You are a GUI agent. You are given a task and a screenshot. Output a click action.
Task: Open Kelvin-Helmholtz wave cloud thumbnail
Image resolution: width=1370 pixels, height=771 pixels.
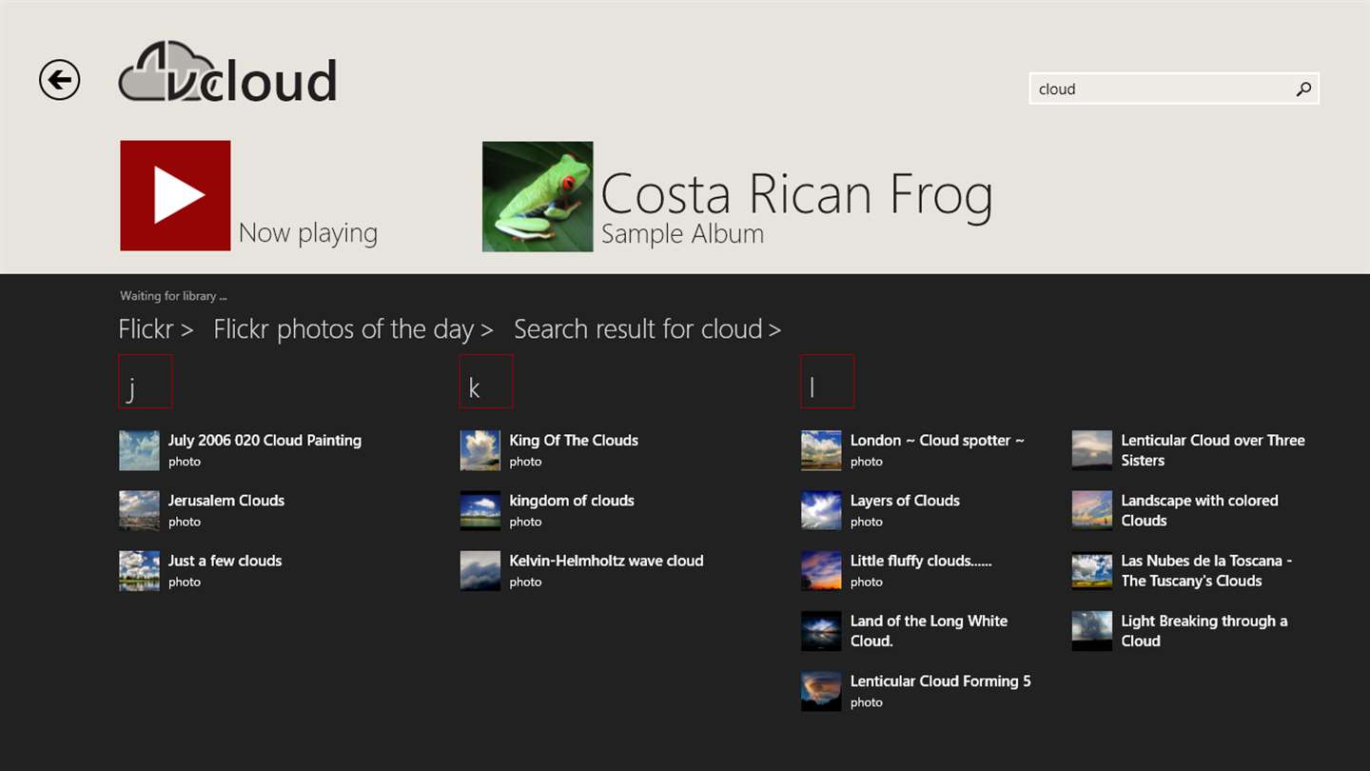(480, 571)
